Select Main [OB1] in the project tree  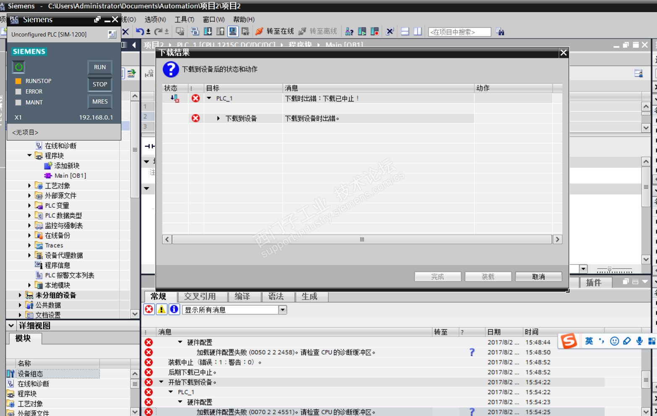[70, 176]
